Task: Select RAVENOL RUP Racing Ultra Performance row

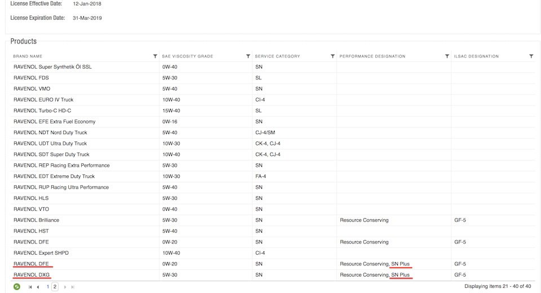Action: (x=273, y=187)
